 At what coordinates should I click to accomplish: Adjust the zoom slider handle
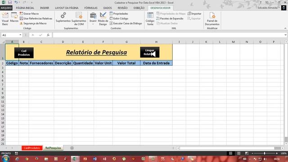tap(265, 153)
